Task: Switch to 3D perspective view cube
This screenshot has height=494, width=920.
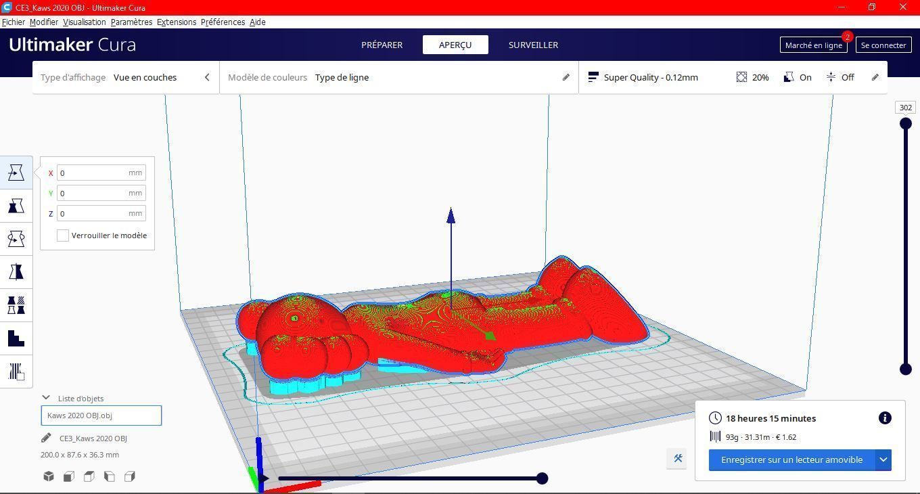Action: click(x=49, y=476)
